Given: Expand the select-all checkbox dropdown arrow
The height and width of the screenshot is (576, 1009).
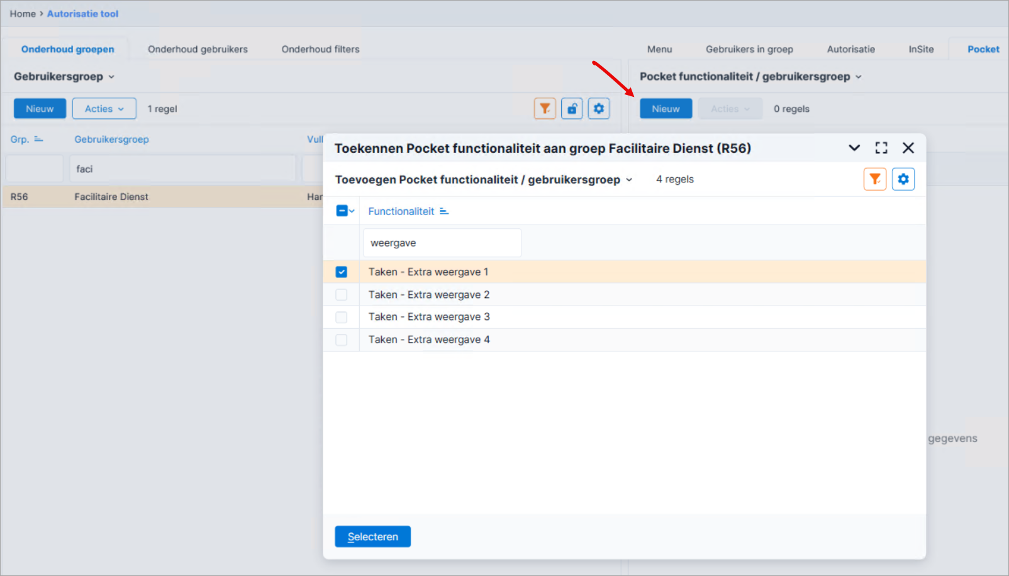Looking at the screenshot, I should pos(352,211).
